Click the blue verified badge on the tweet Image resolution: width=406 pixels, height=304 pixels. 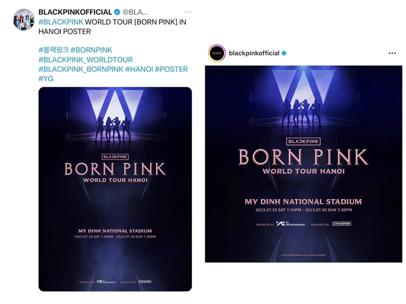click(116, 12)
